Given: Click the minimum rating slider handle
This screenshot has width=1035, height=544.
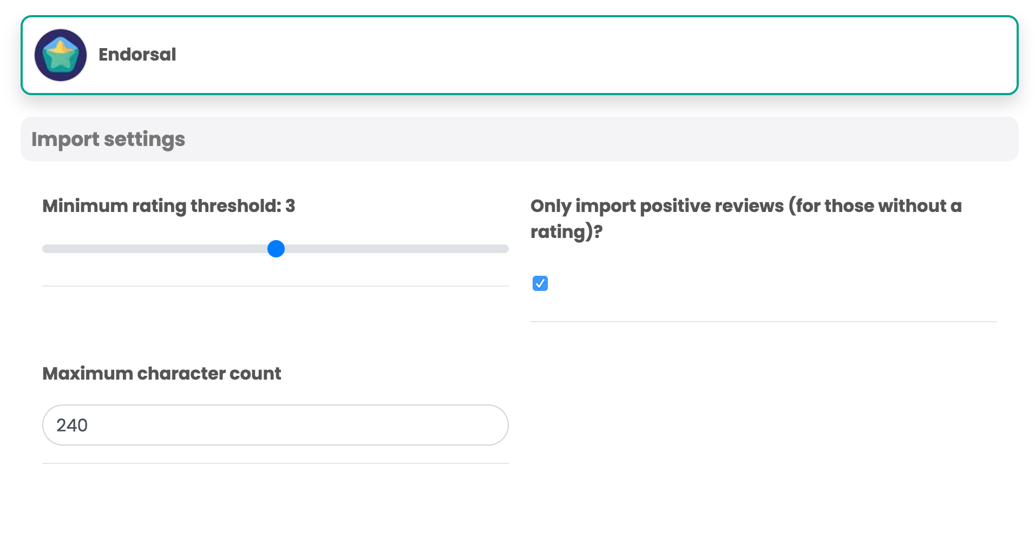Looking at the screenshot, I should 276,249.
